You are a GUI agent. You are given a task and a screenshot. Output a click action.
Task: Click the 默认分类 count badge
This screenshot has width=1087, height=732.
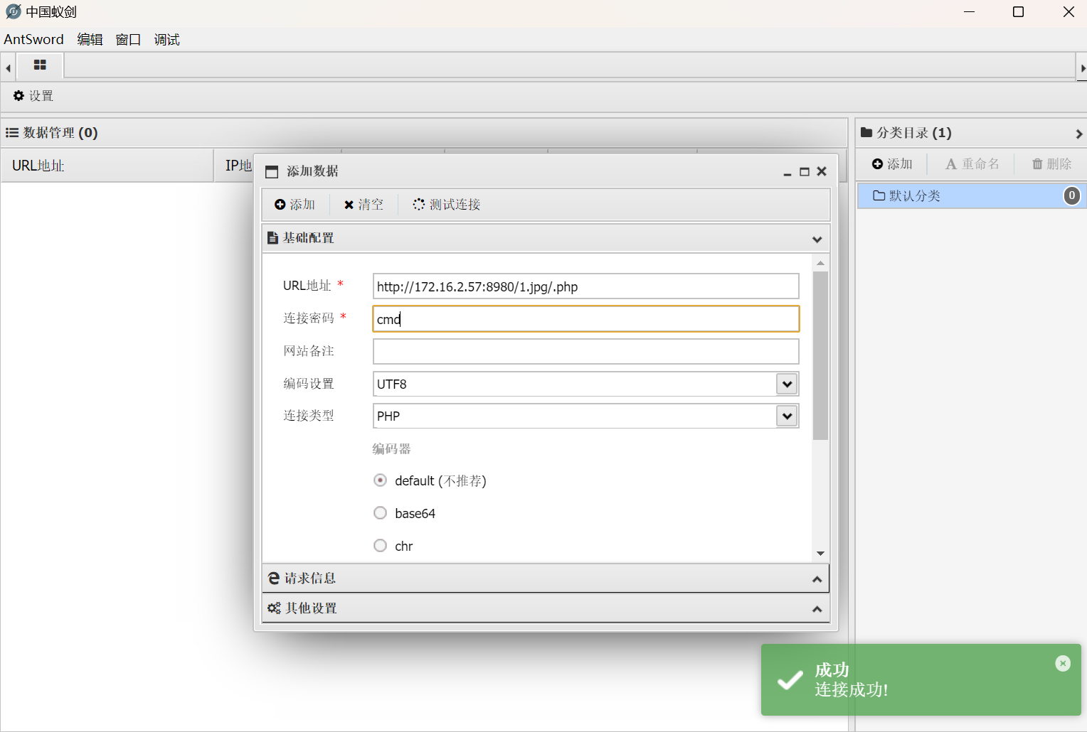tap(1071, 195)
